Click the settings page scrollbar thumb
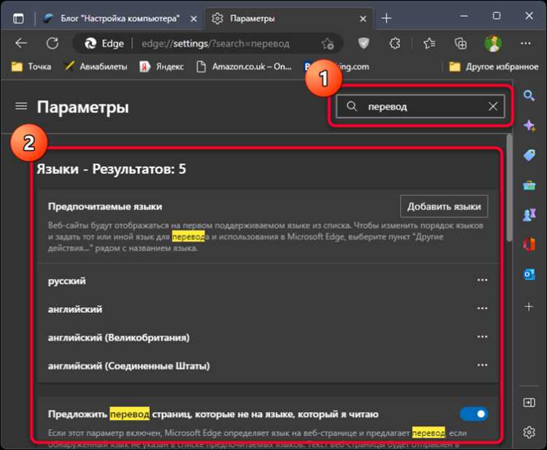This screenshot has height=450, width=547. click(x=509, y=188)
